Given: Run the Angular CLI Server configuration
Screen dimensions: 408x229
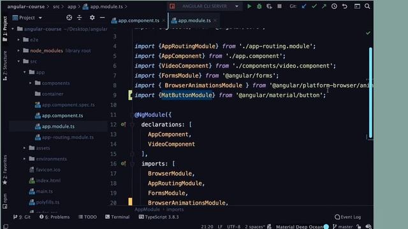Looking at the screenshot, I should (x=249, y=6).
